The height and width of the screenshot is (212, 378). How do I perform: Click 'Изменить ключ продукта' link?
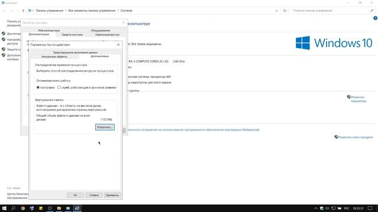[355, 137]
